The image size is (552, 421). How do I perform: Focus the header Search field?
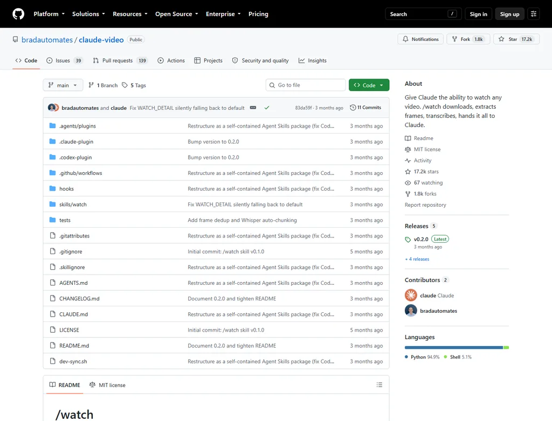point(423,14)
